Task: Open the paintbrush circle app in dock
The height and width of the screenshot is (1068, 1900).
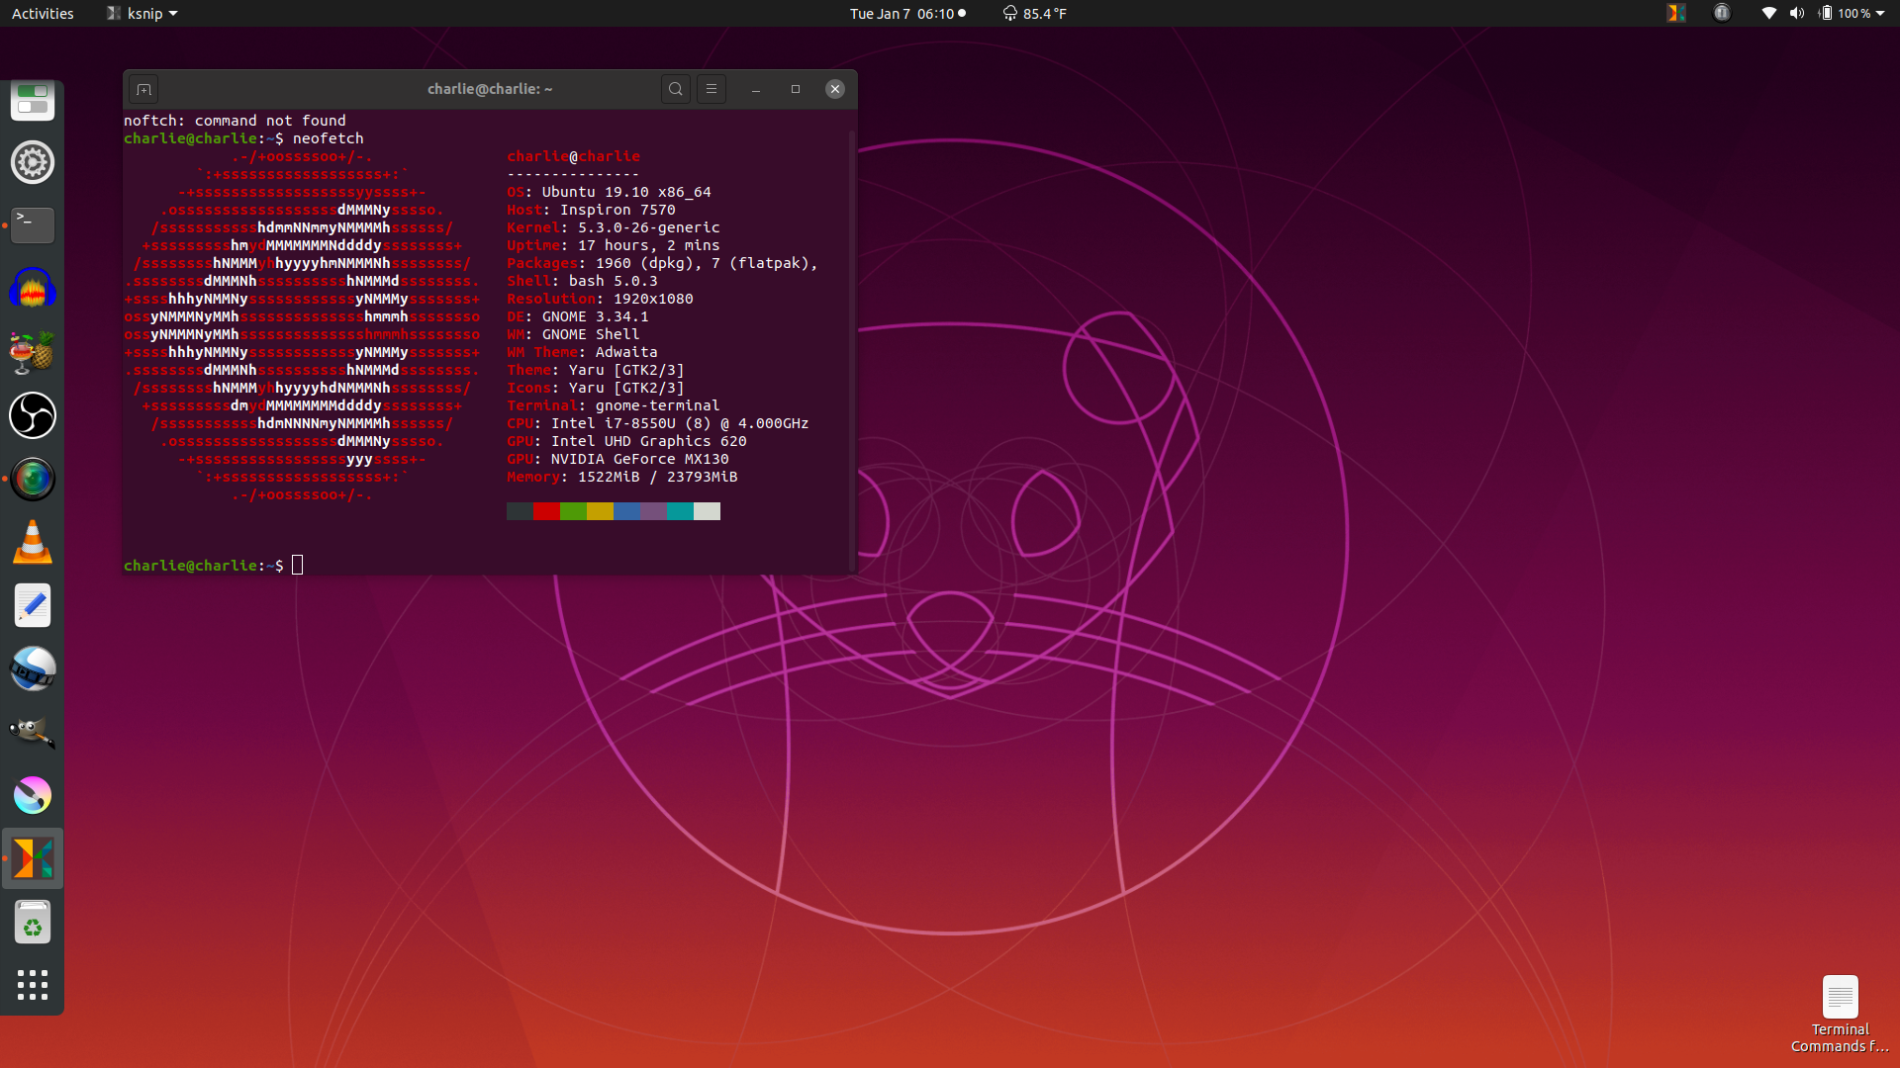Action: [33, 795]
